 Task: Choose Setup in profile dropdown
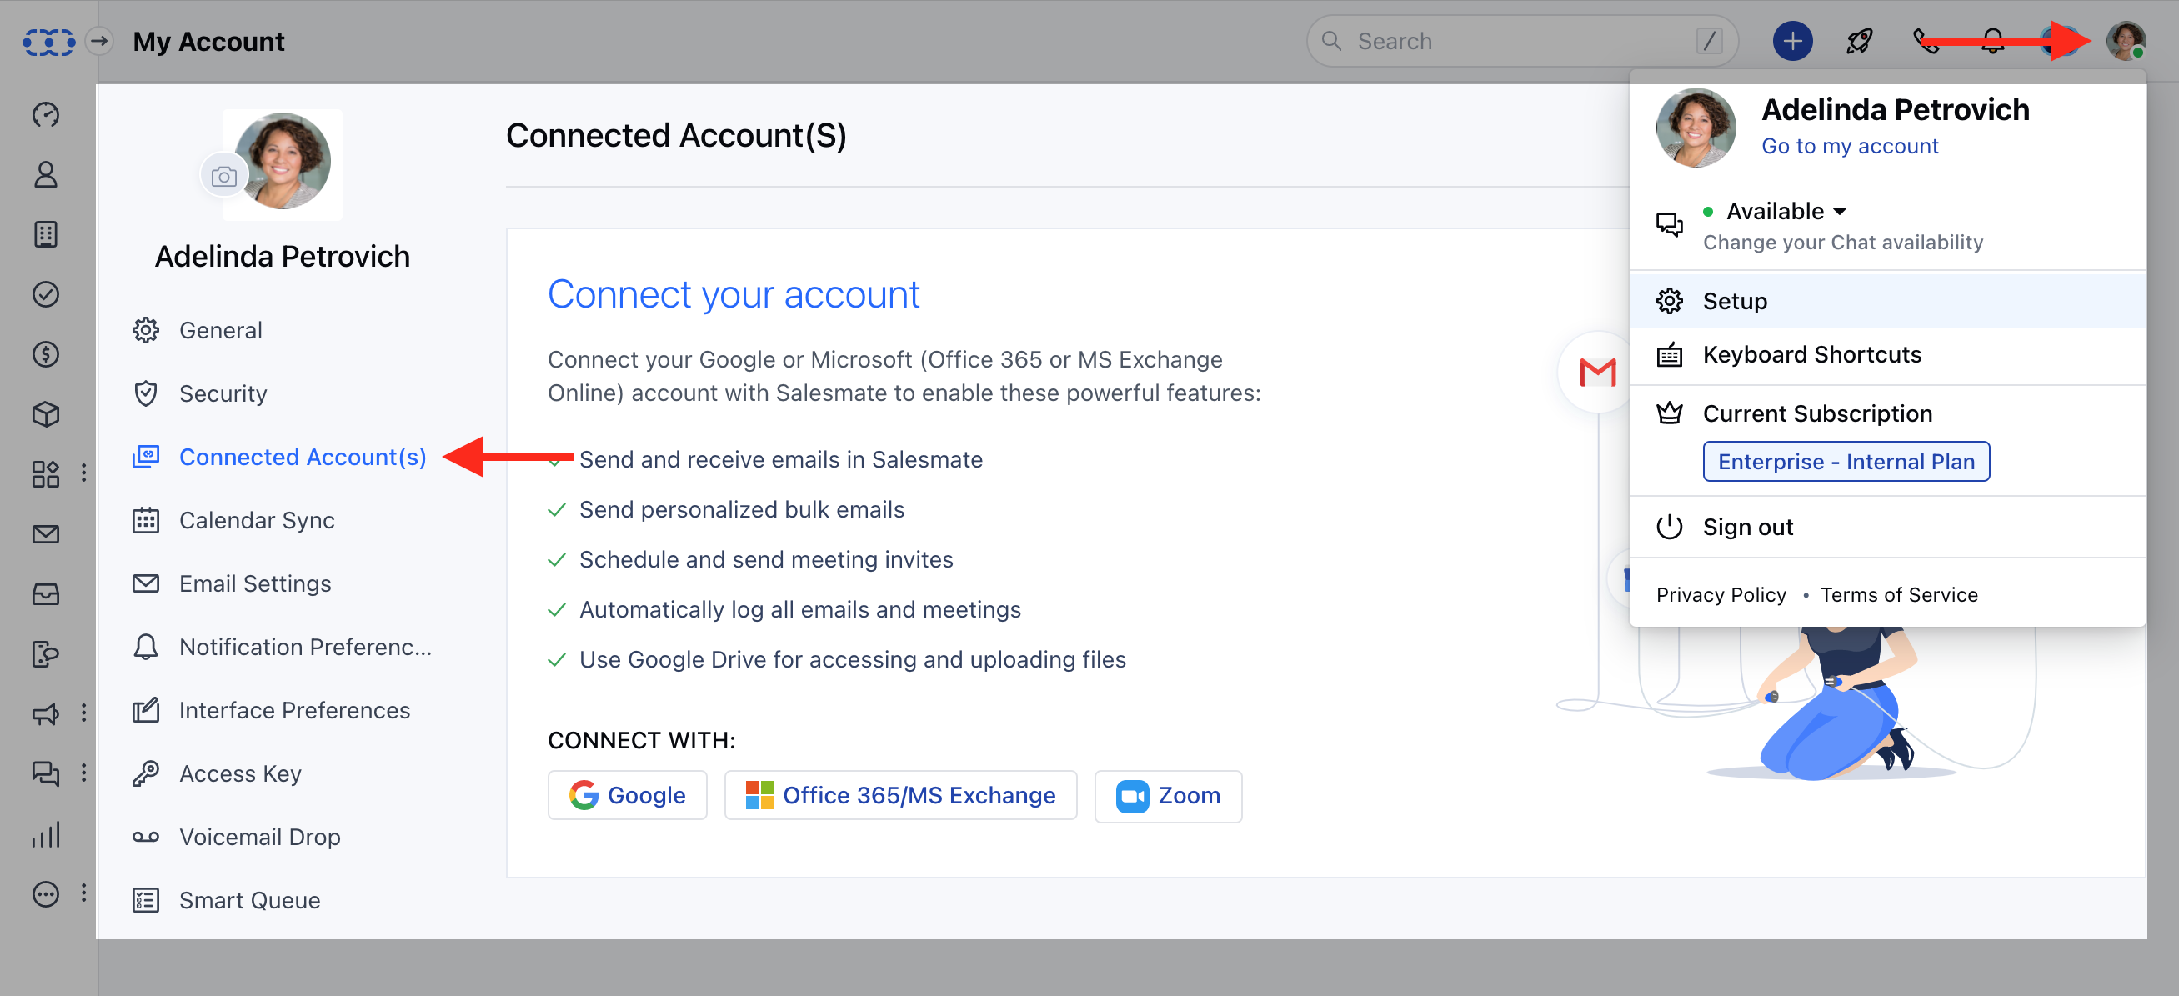pyautogui.click(x=1887, y=301)
